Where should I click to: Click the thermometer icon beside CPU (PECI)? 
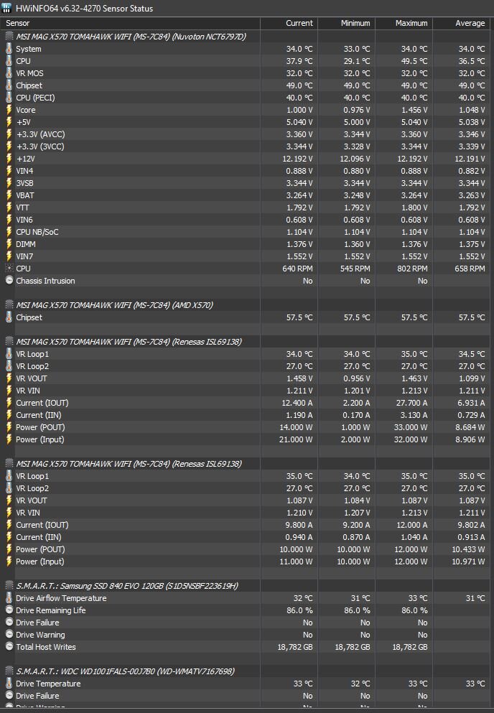click(9, 98)
